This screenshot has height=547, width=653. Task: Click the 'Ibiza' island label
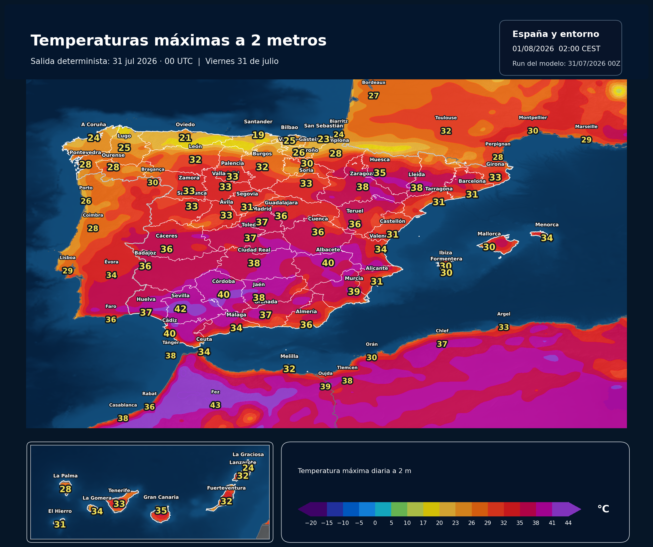(x=445, y=253)
